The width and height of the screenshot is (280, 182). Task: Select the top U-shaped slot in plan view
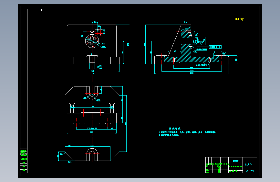(92, 93)
